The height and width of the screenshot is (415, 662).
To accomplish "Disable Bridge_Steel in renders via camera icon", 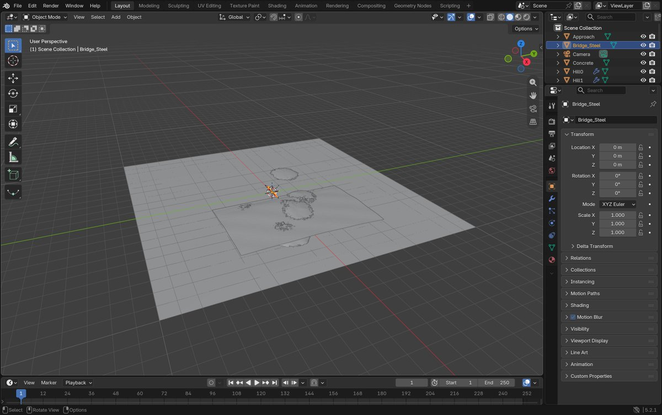I will (x=652, y=45).
